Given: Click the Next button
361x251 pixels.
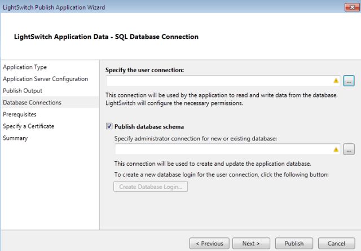Looking at the screenshot, I should [x=251, y=244].
